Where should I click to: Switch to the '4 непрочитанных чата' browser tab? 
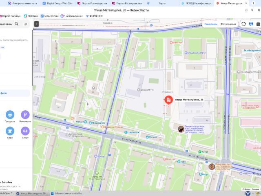(x=22, y=3)
